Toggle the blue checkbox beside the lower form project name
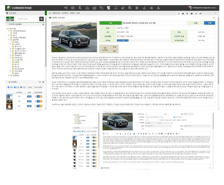The image size is (224, 185). pos(174,117)
